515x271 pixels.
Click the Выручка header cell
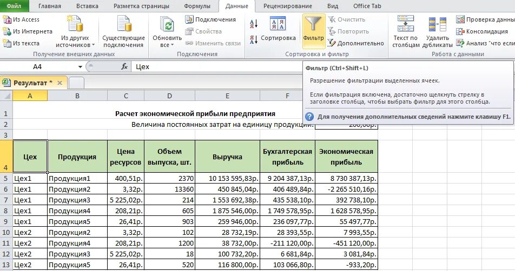pos(227,157)
